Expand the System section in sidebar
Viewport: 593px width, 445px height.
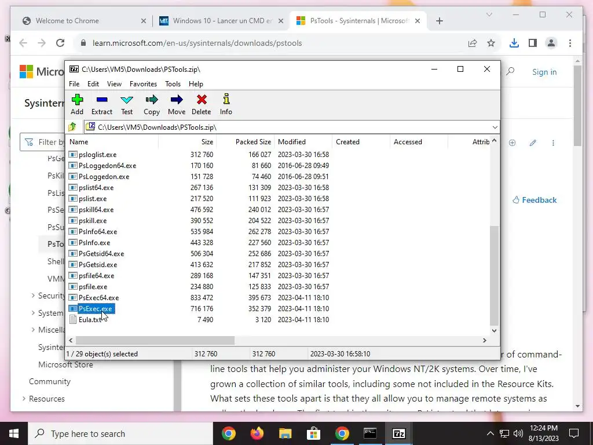coord(33,313)
